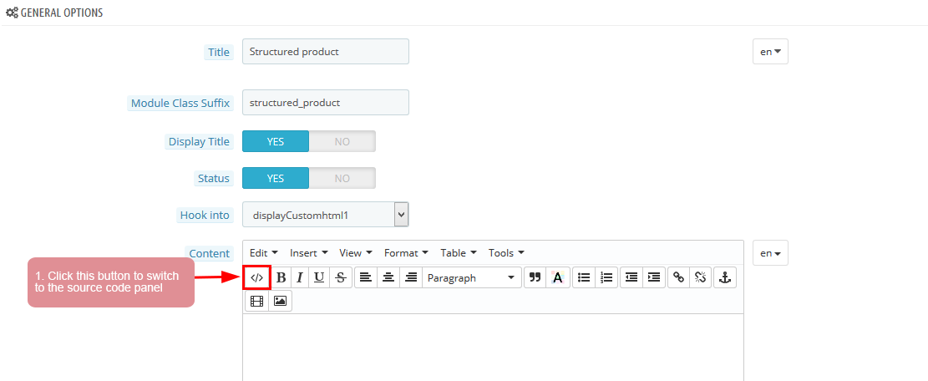Viewport: 928px width, 381px height.
Task: Insert a blockquote
Action: pos(535,277)
